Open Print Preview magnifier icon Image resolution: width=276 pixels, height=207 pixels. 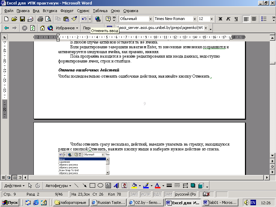(x=48, y=19)
